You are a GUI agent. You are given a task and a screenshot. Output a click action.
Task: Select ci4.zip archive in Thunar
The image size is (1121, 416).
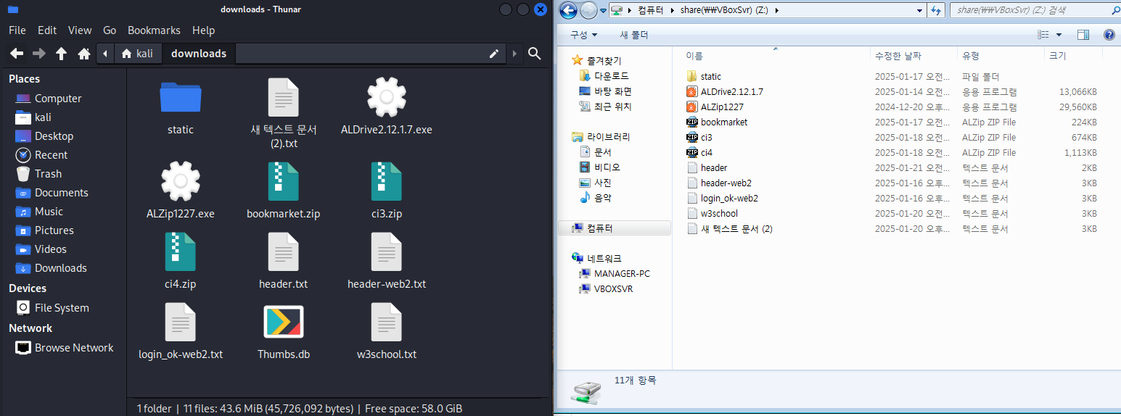click(x=181, y=260)
